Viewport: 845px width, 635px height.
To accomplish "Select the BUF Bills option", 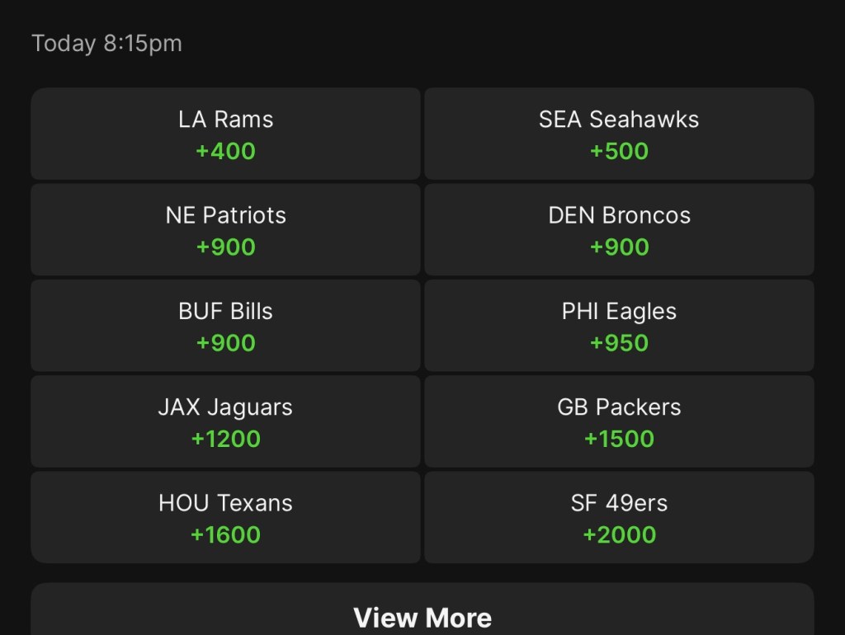I will [x=225, y=325].
